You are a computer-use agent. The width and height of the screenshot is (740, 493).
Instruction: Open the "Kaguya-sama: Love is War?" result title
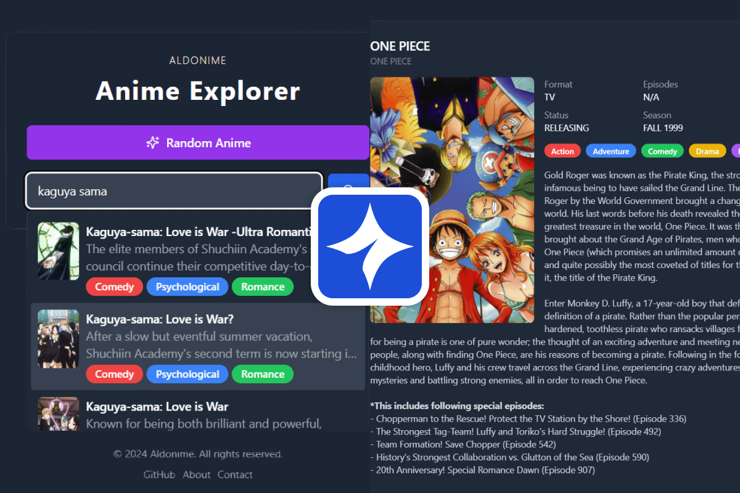point(160,319)
